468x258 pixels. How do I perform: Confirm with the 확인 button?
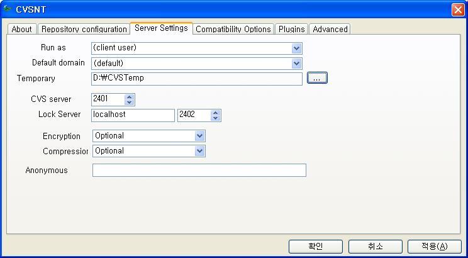click(x=316, y=247)
